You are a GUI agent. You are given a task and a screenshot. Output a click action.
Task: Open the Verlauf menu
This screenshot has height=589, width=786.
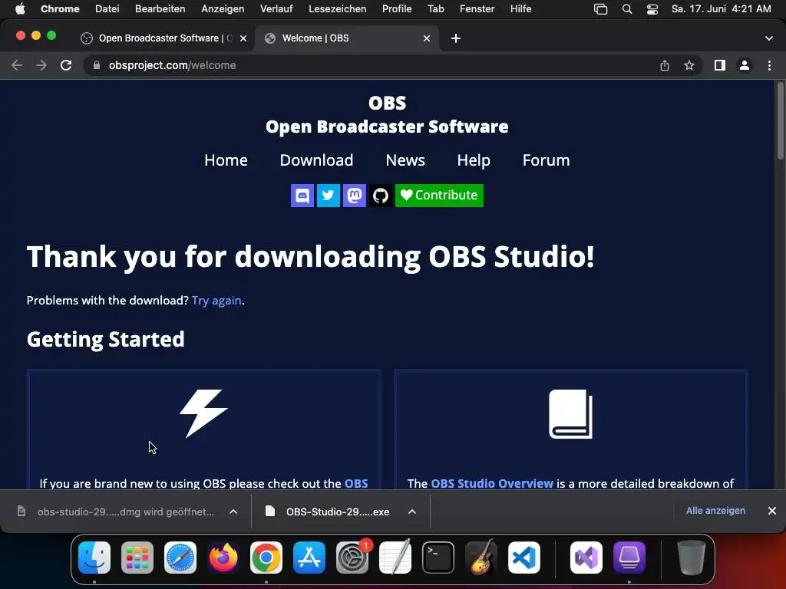coord(276,8)
